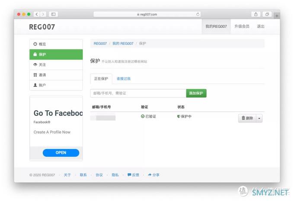This screenshot has width=294, height=201.
Task: Click the 邮箱/手机号 column header
Action: coord(101,107)
